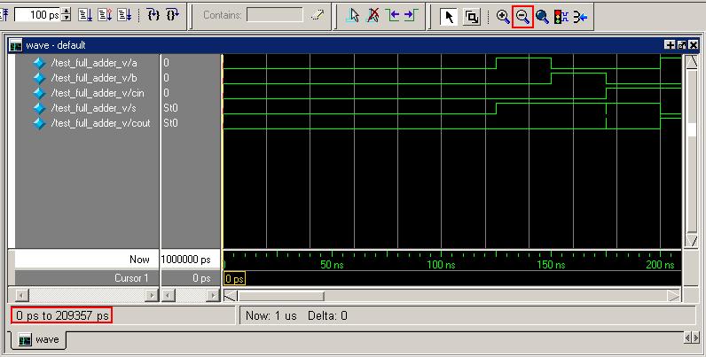Click the tab-scroll right arrow

click(x=694, y=338)
